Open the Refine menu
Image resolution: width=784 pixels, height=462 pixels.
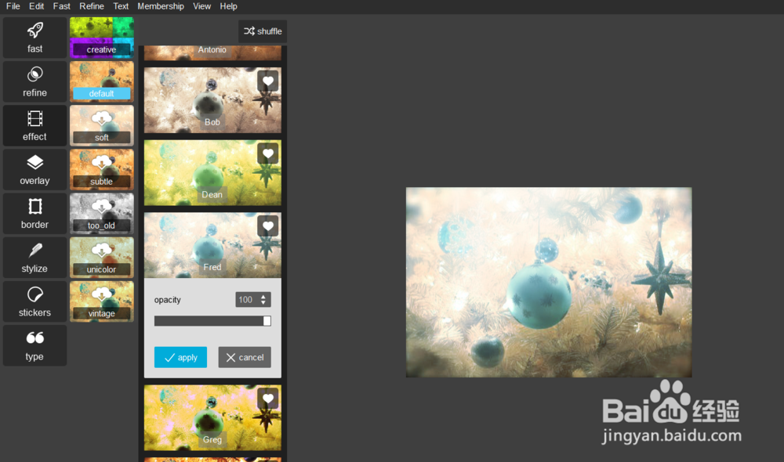[x=92, y=6]
